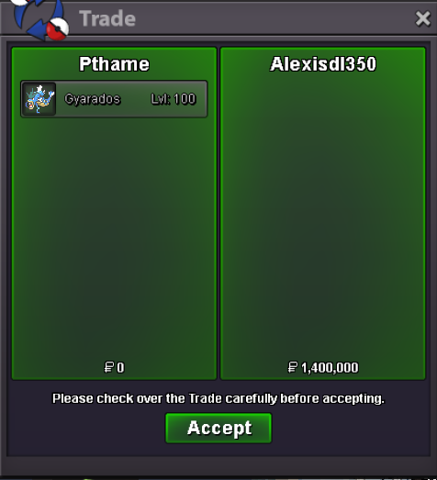The width and height of the screenshot is (437, 480).
Task: Click the Gyarados sprite thumbnail
Action: coord(39,99)
